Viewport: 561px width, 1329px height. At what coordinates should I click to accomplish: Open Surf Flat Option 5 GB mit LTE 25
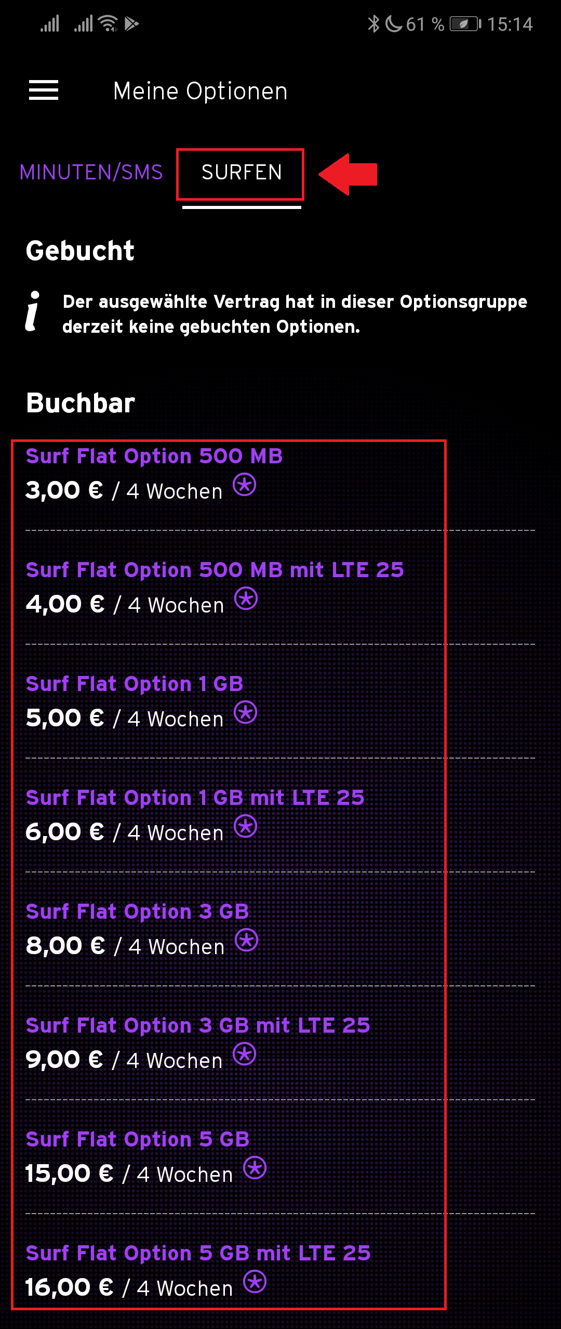click(198, 1254)
